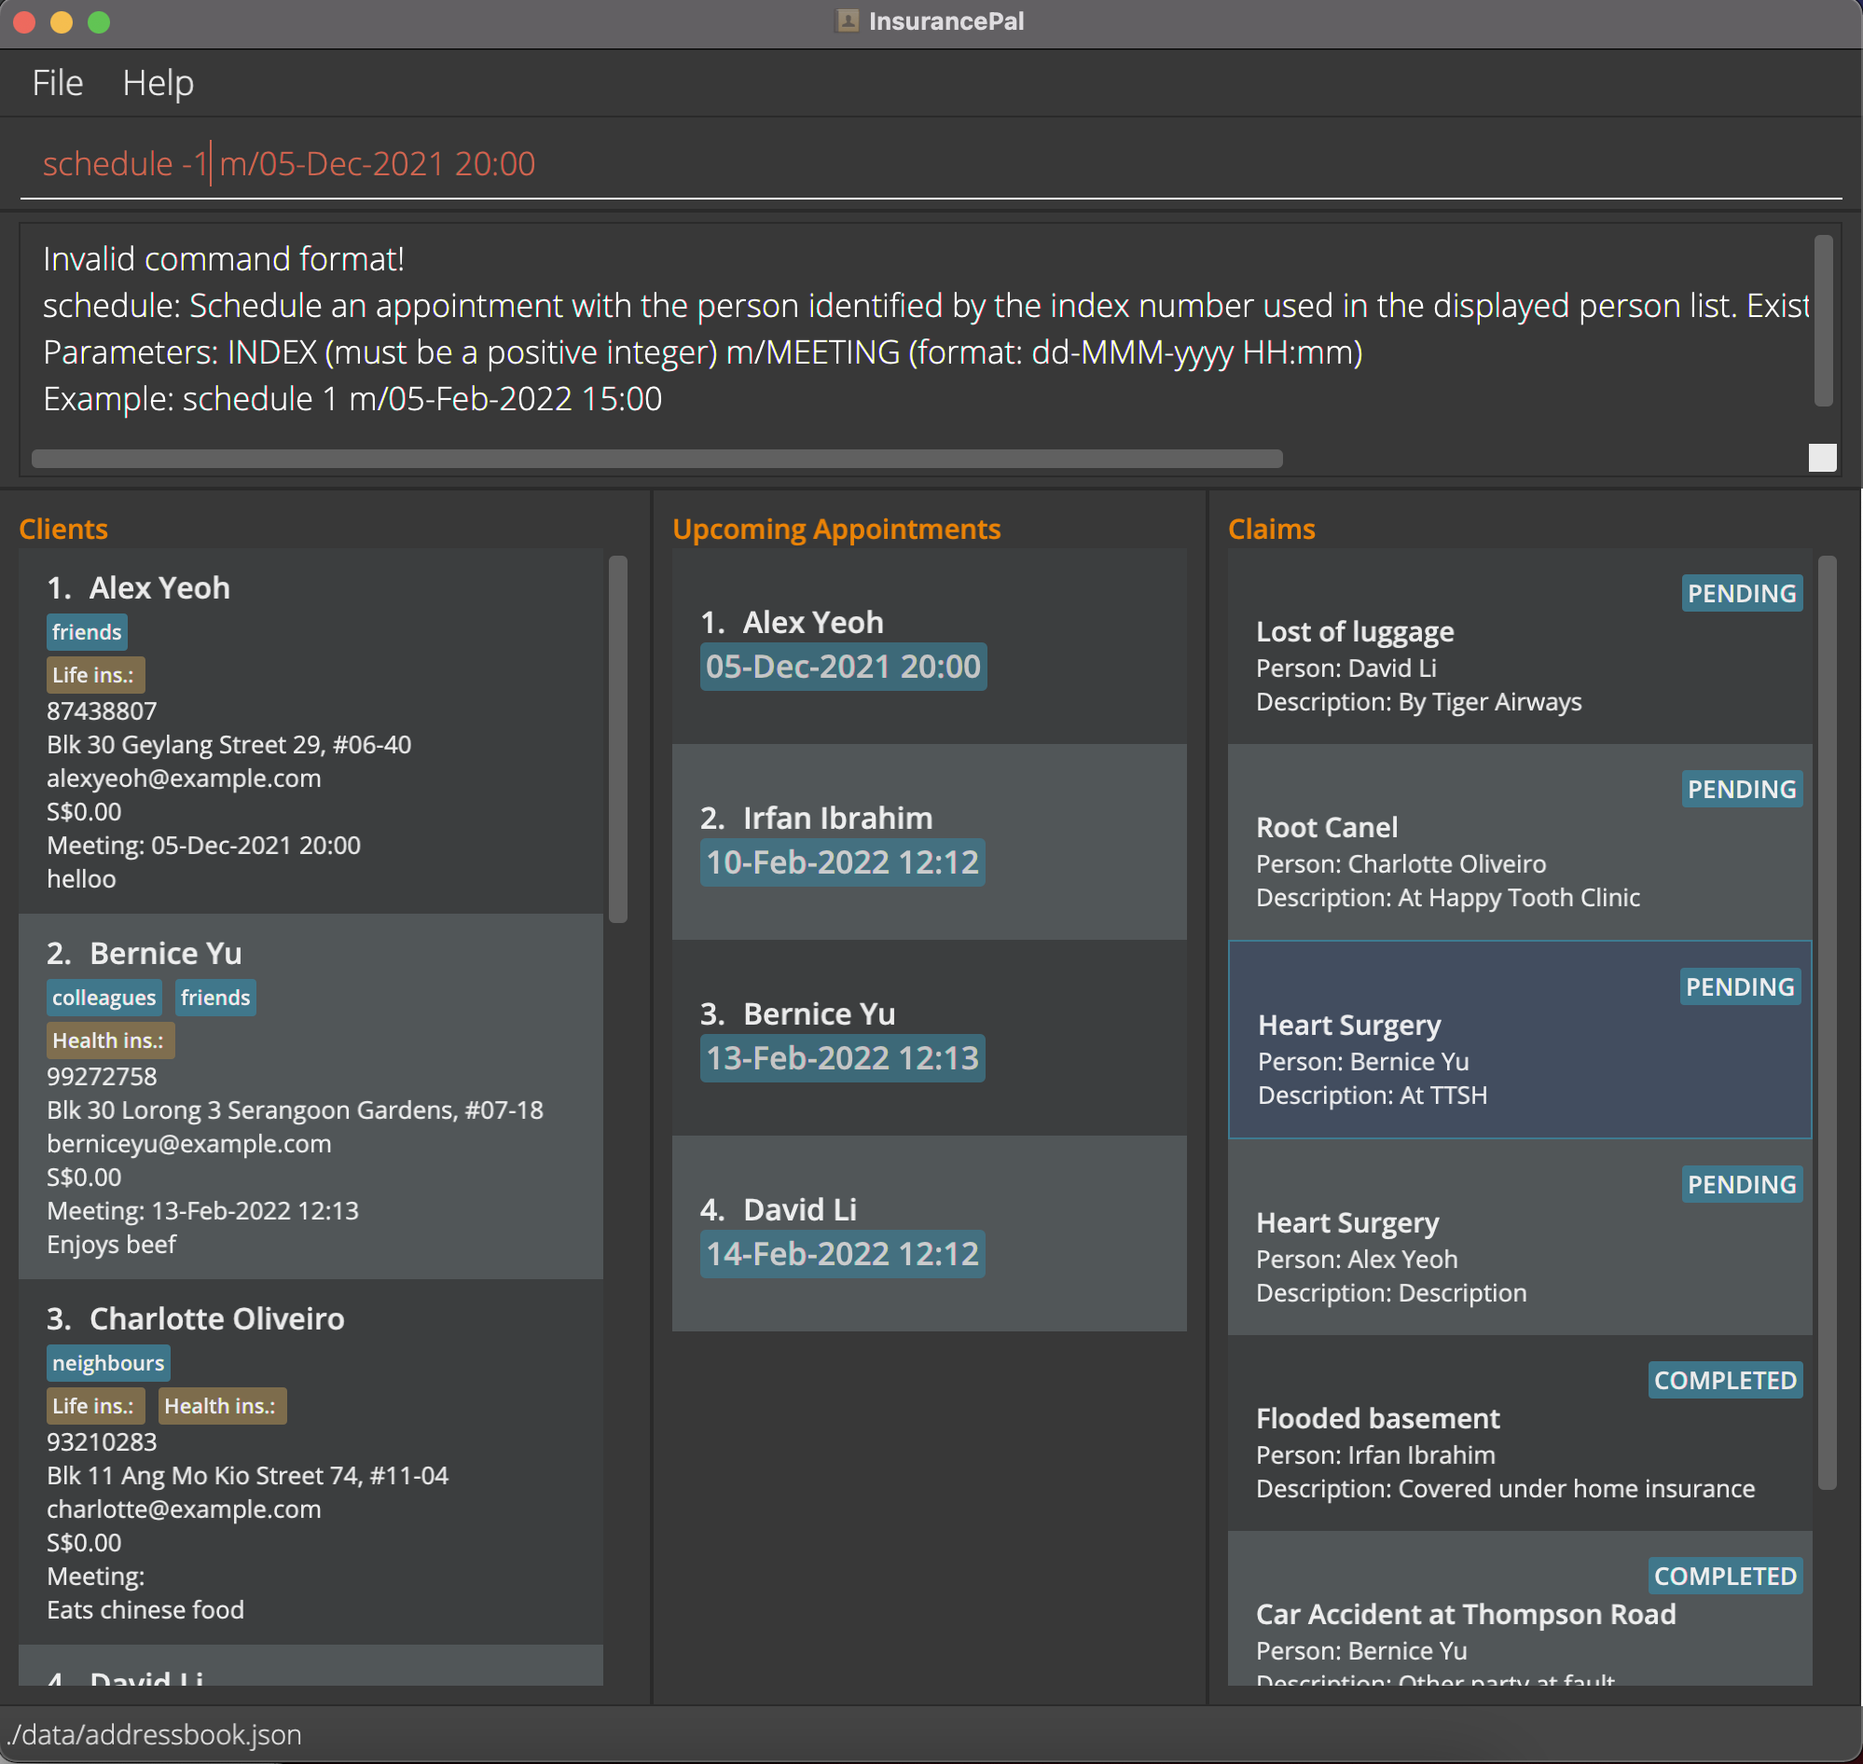Viewport: 1863px width, 1764px height.
Task: Select David Li's upcoming appointment card
Action: click(x=928, y=1233)
